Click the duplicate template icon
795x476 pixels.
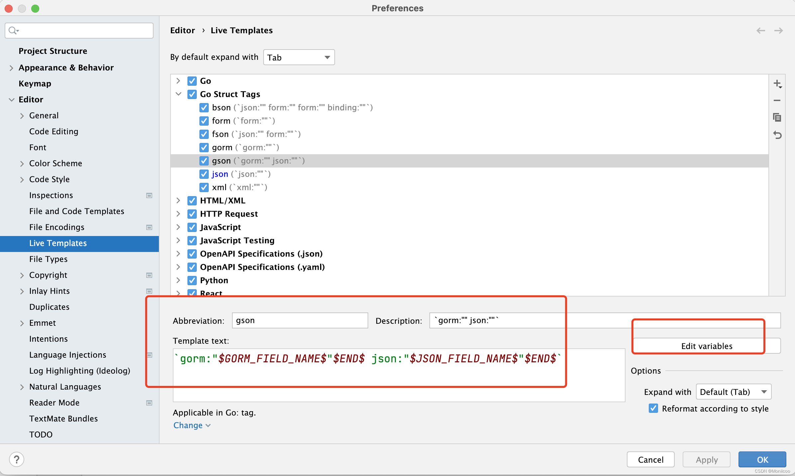(777, 117)
